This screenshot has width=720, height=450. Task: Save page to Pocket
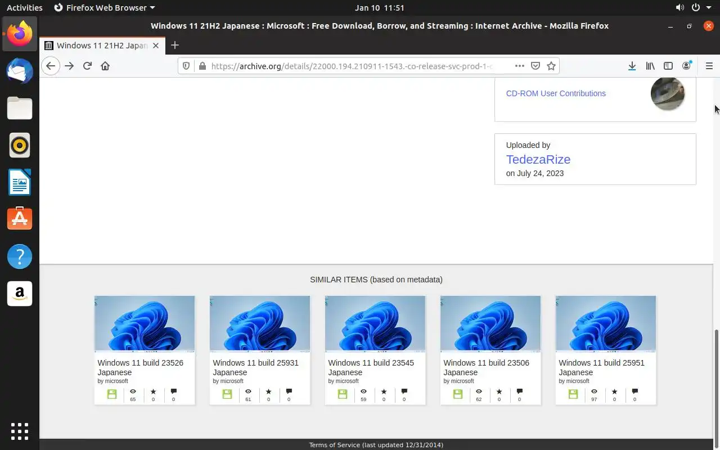(x=535, y=66)
